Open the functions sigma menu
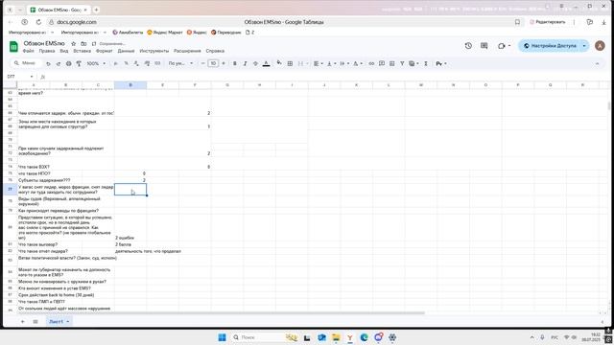Image resolution: width=614 pixels, height=345 pixels. click(426, 63)
